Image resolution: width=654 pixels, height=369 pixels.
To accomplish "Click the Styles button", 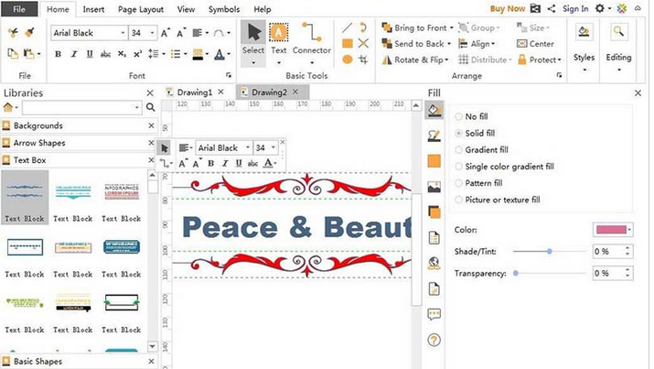I will (584, 48).
